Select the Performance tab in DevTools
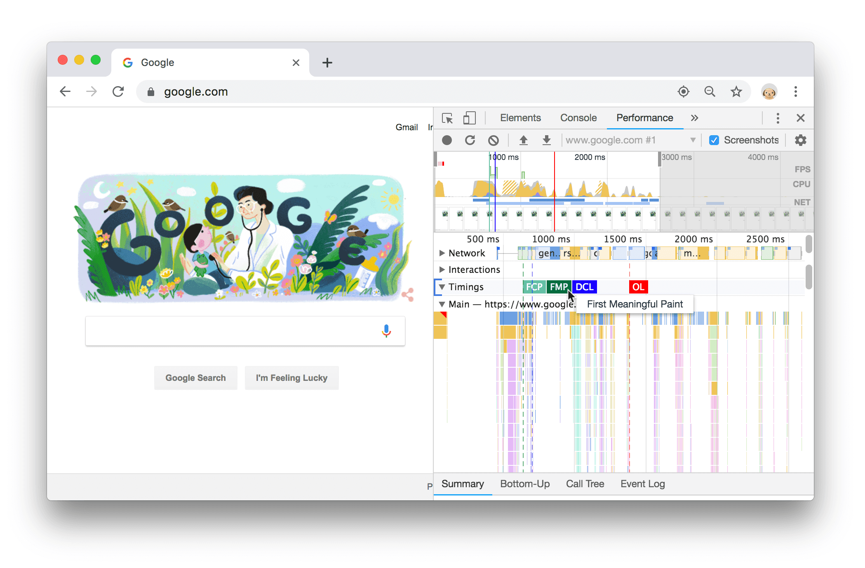865x568 pixels. [643, 118]
